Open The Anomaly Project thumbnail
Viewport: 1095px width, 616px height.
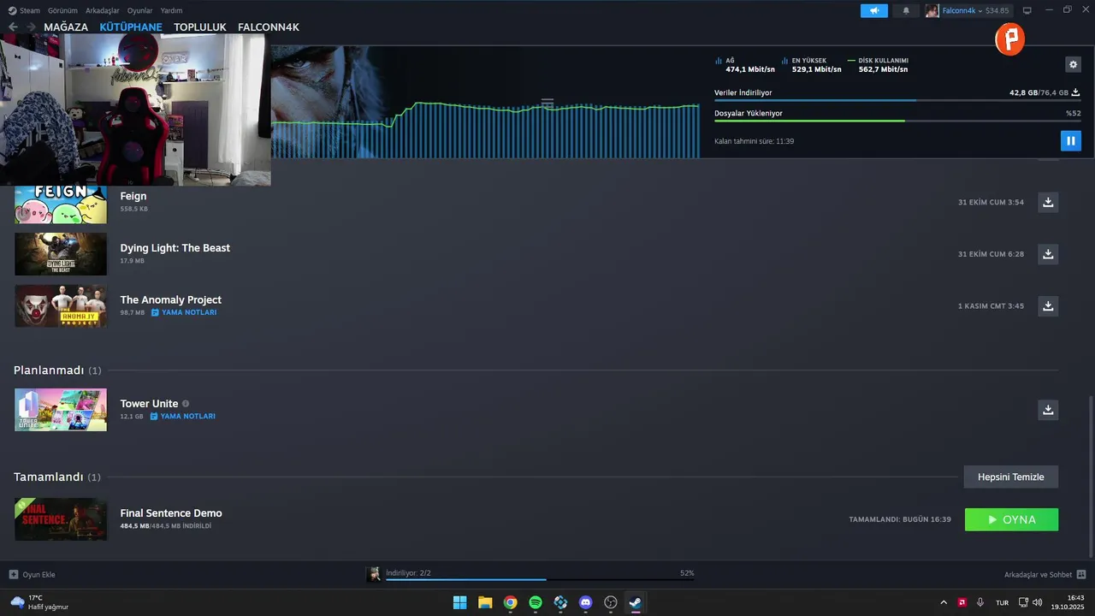point(61,305)
